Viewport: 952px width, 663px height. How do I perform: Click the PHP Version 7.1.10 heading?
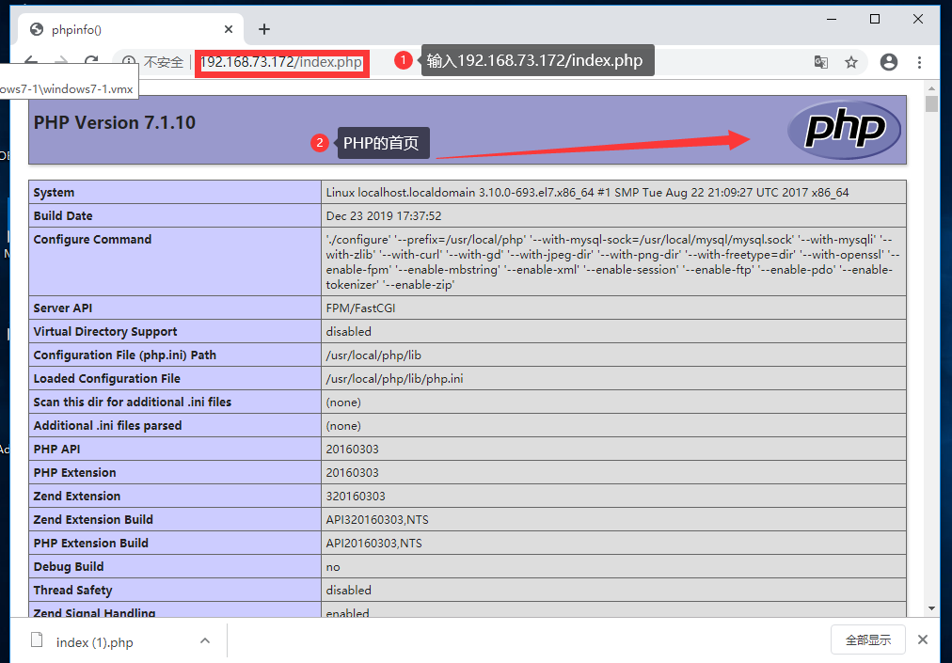pos(115,122)
